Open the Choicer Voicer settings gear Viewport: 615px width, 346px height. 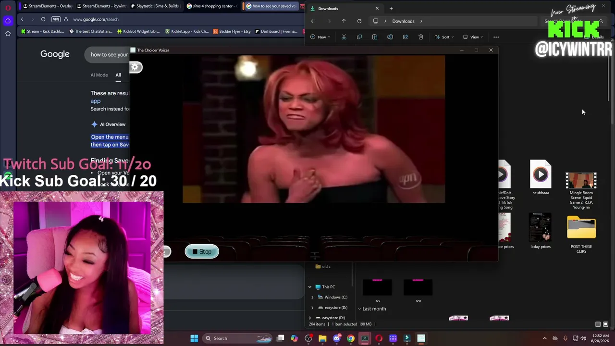[135, 67]
